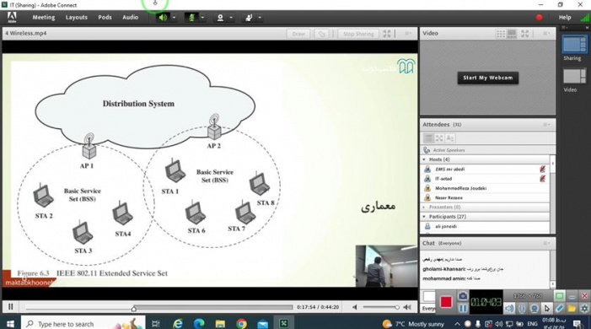Click the Stop Sharing button
The image size is (591, 329).
click(x=358, y=34)
